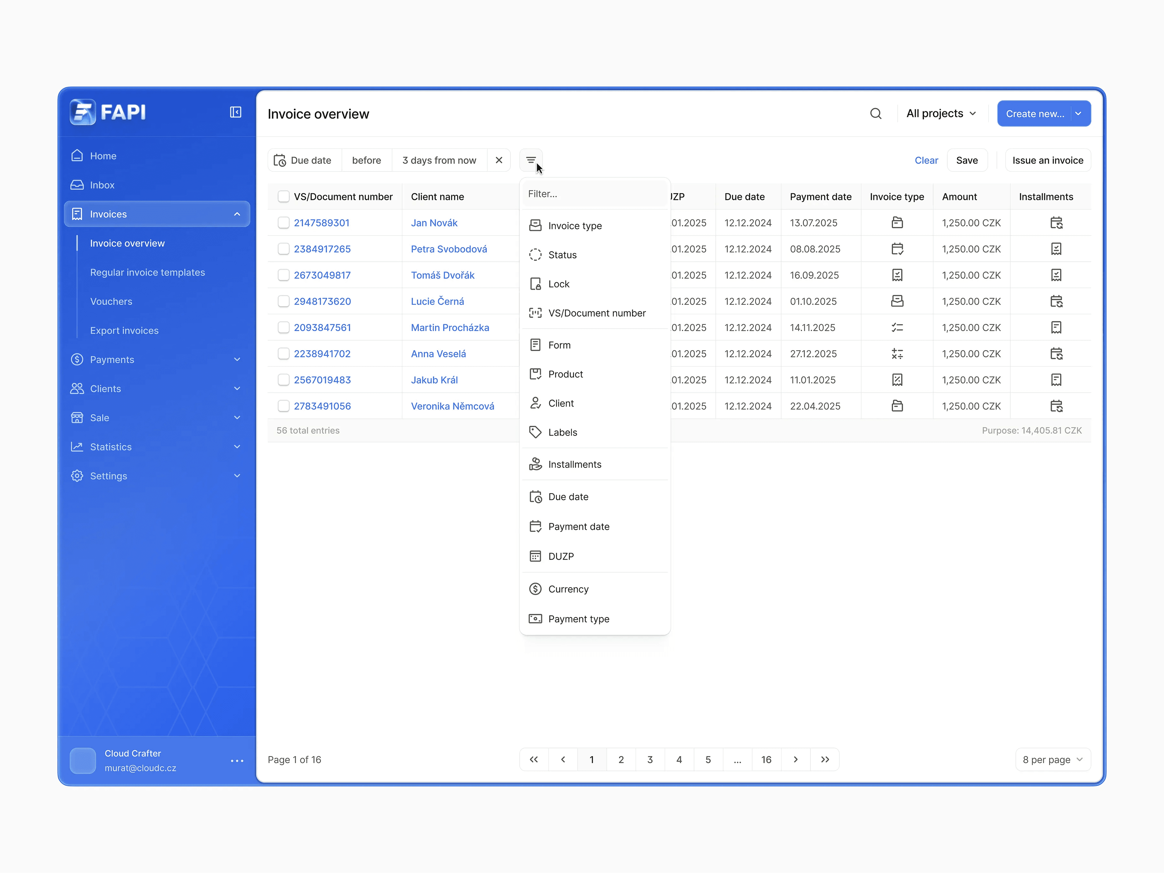Open Jan Novák client link
This screenshot has height=873, width=1164.
(434, 223)
